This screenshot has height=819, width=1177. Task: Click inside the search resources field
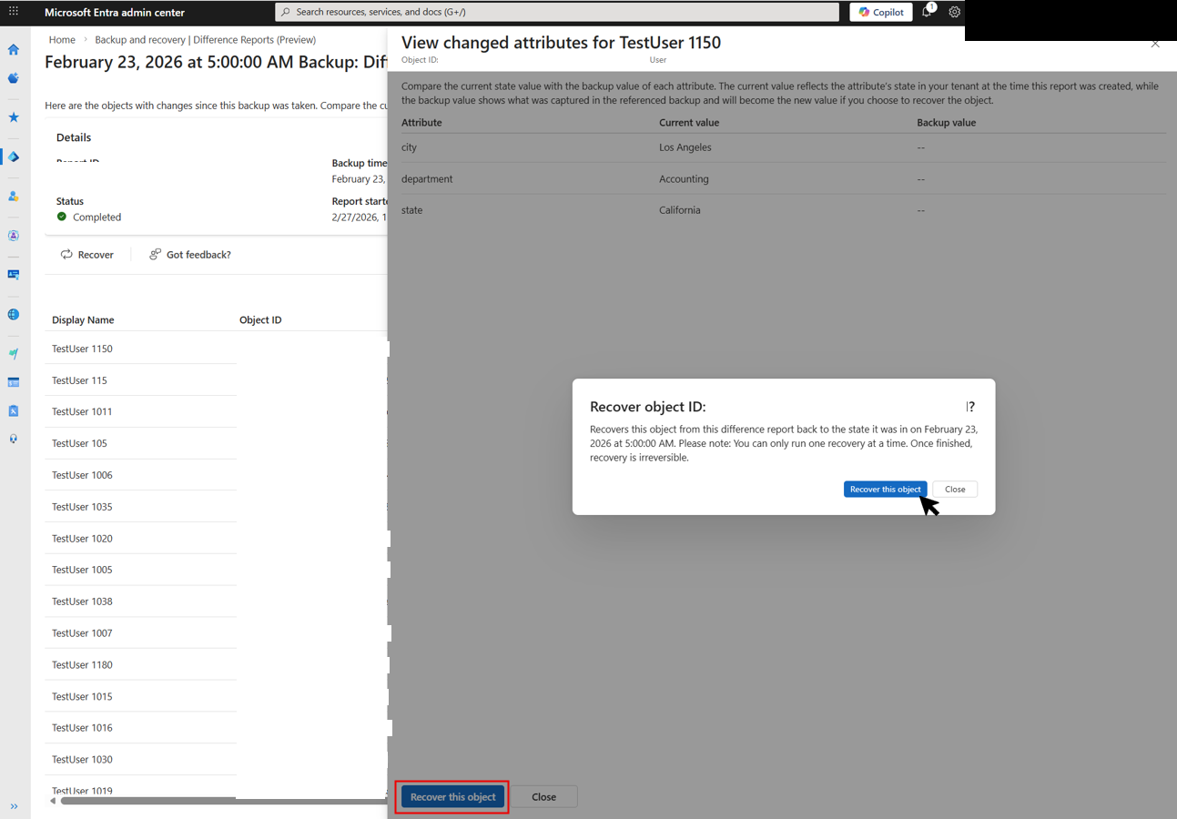pos(558,12)
